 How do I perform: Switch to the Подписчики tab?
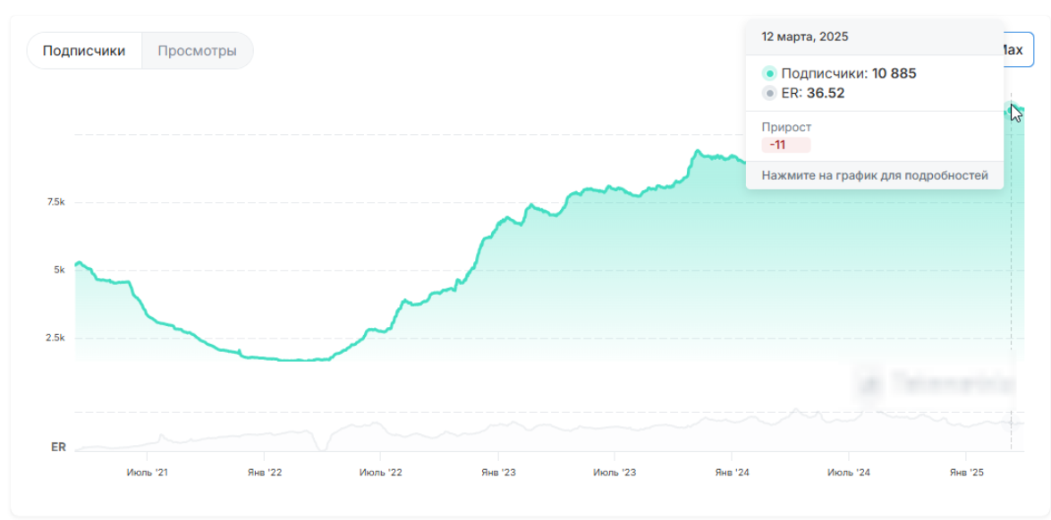tap(84, 51)
